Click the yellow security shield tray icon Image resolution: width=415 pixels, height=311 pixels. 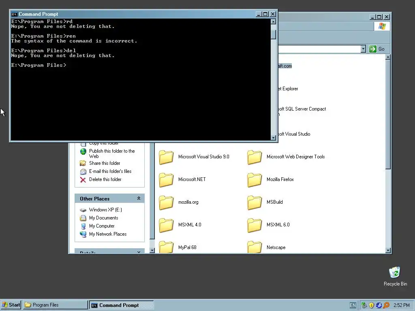[371, 305]
